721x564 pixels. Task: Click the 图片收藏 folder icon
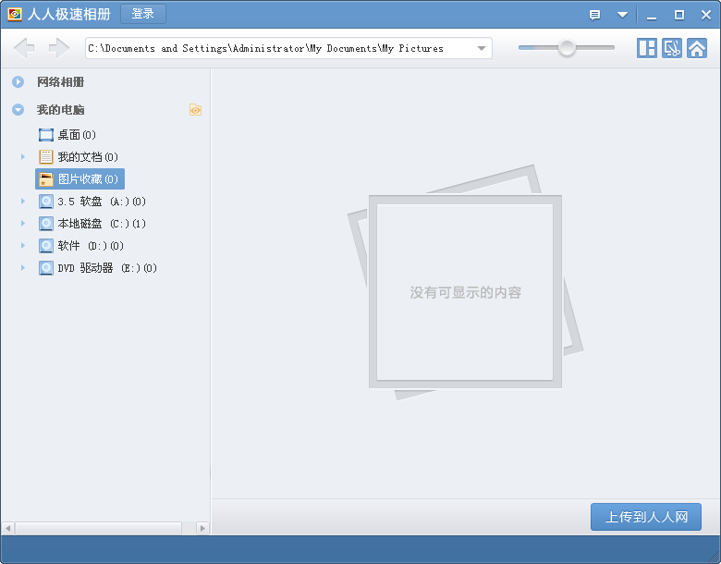[46, 179]
